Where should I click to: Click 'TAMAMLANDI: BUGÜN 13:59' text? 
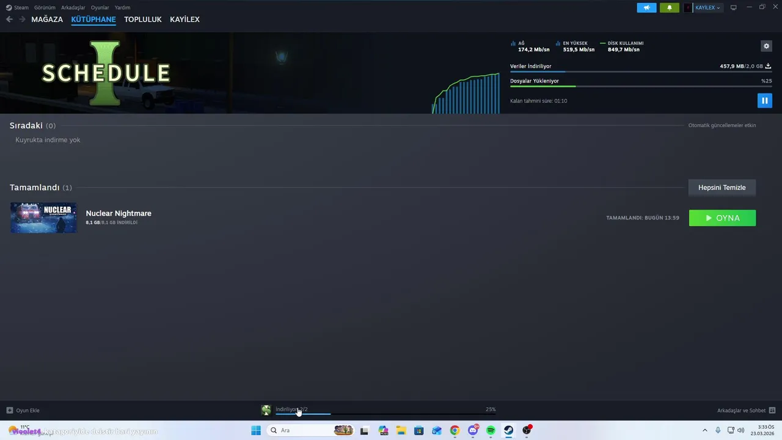coord(643,218)
